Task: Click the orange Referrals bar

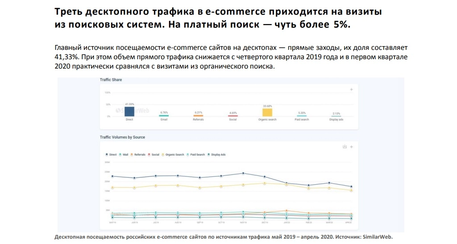Action: click(x=198, y=116)
